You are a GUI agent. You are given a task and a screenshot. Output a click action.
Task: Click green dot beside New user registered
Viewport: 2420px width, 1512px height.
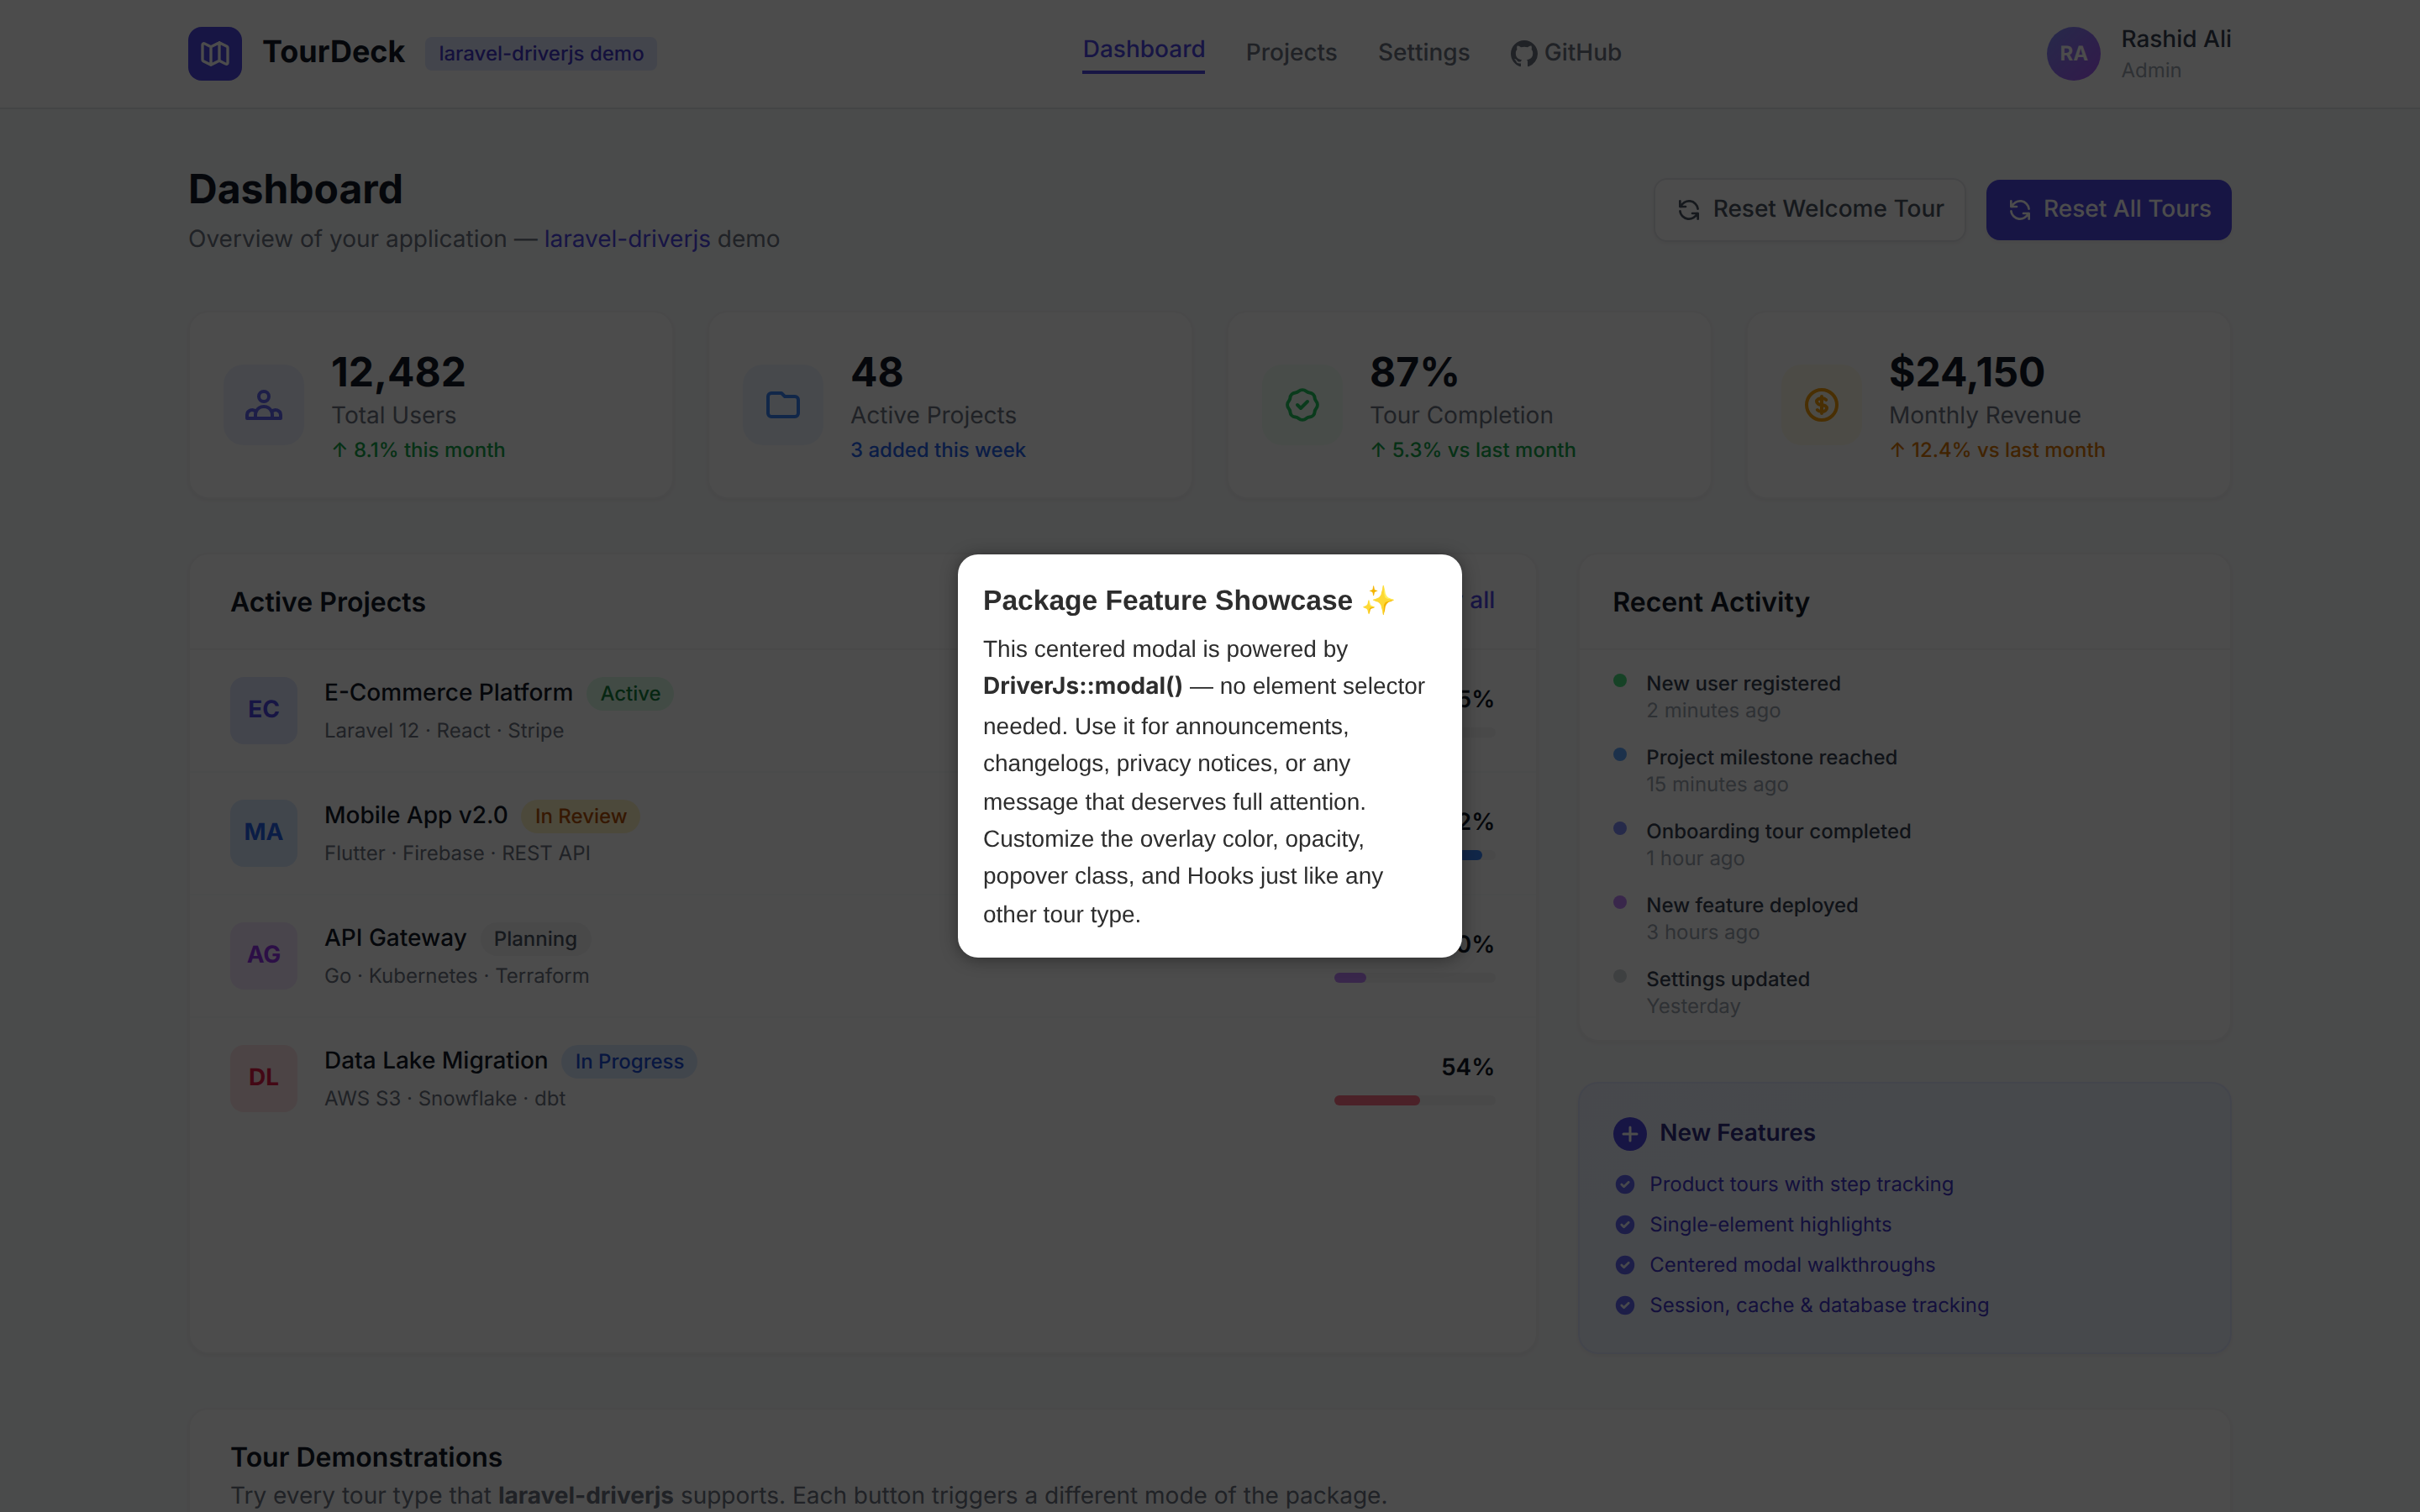pyautogui.click(x=1620, y=681)
